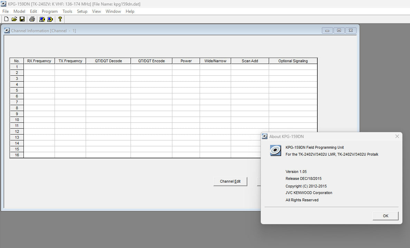Select channel row number 10
410x248 pixels.
pos(17,120)
